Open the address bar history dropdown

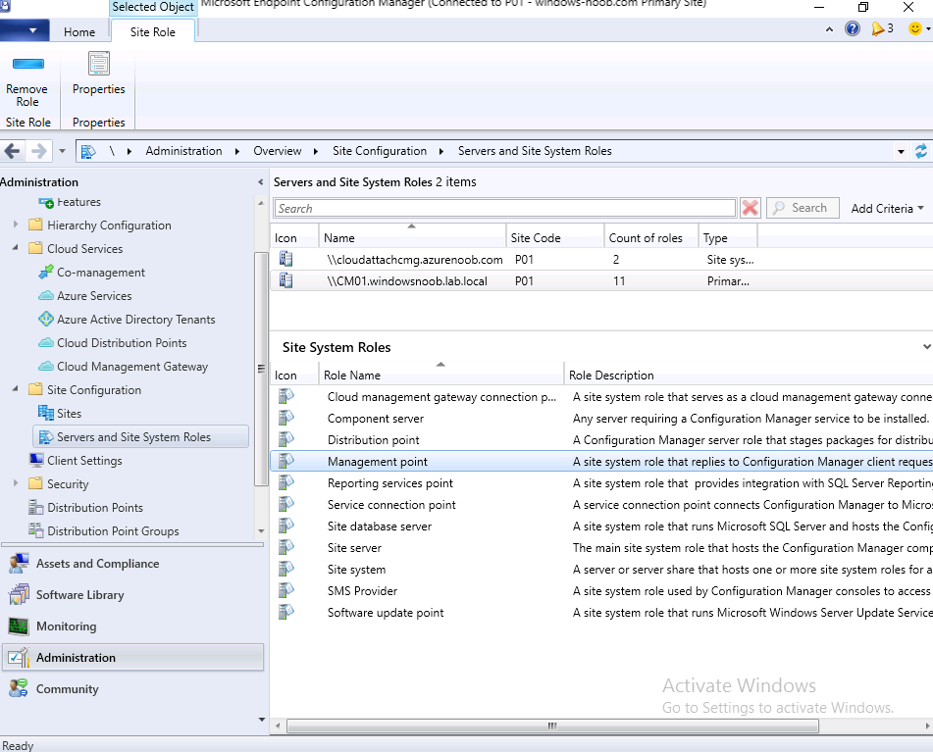pyautogui.click(x=901, y=152)
